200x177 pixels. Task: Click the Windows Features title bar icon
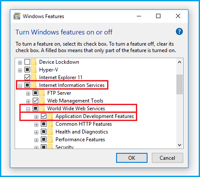point(17,16)
